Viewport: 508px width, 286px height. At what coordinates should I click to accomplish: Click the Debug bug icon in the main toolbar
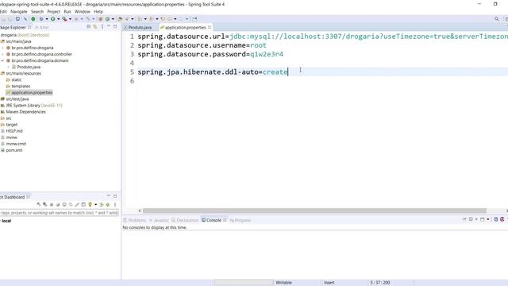pos(41,19)
